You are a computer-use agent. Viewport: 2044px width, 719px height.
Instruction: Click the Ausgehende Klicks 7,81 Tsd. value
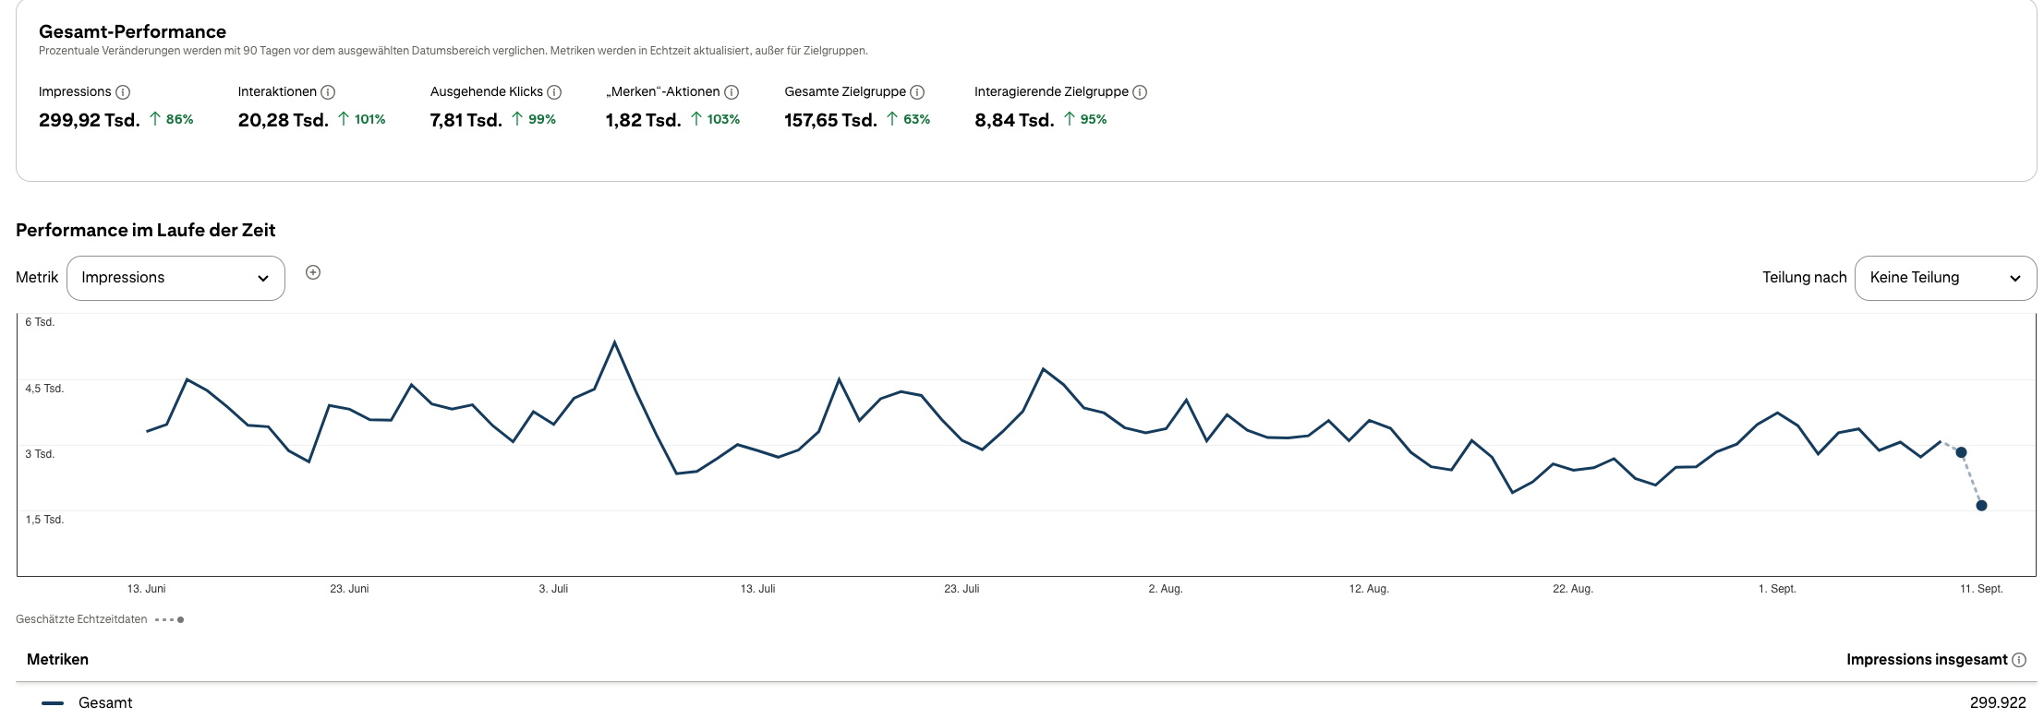466,120
